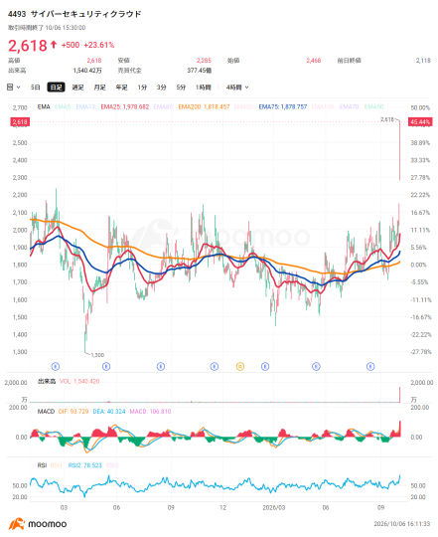This screenshot has height=537, width=438.
Task: Click the EMA indicator label
Action: tap(44, 106)
